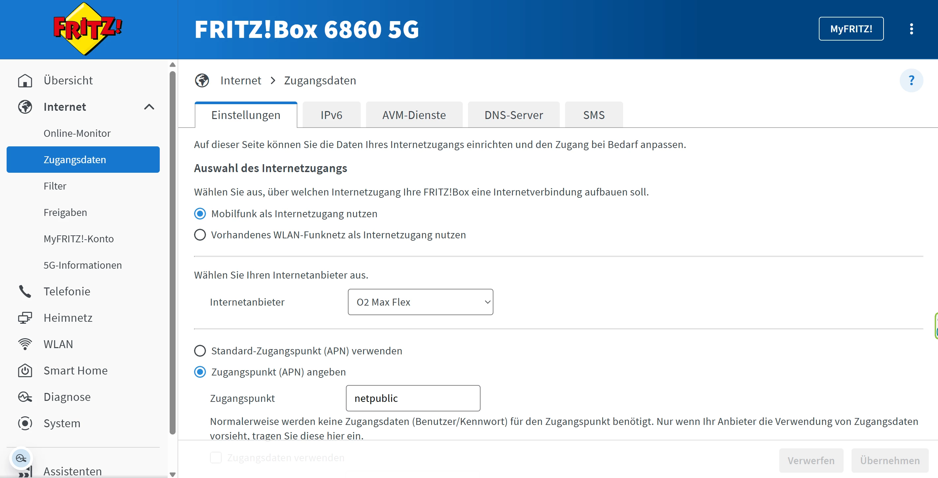938x478 pixels.
Task: Open the IPv6 tab
Action: click(331, 115)
